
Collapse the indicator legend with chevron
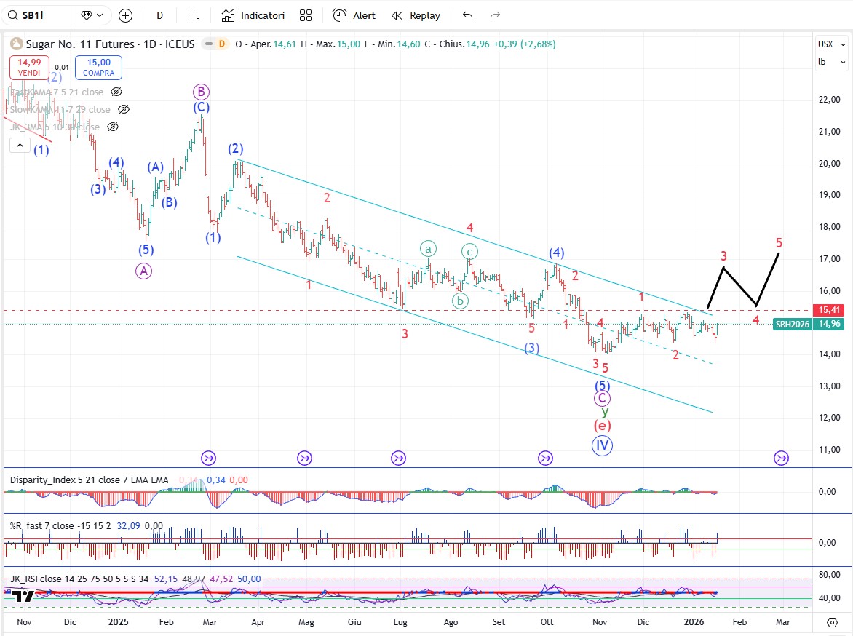click(x=18, y=146)
